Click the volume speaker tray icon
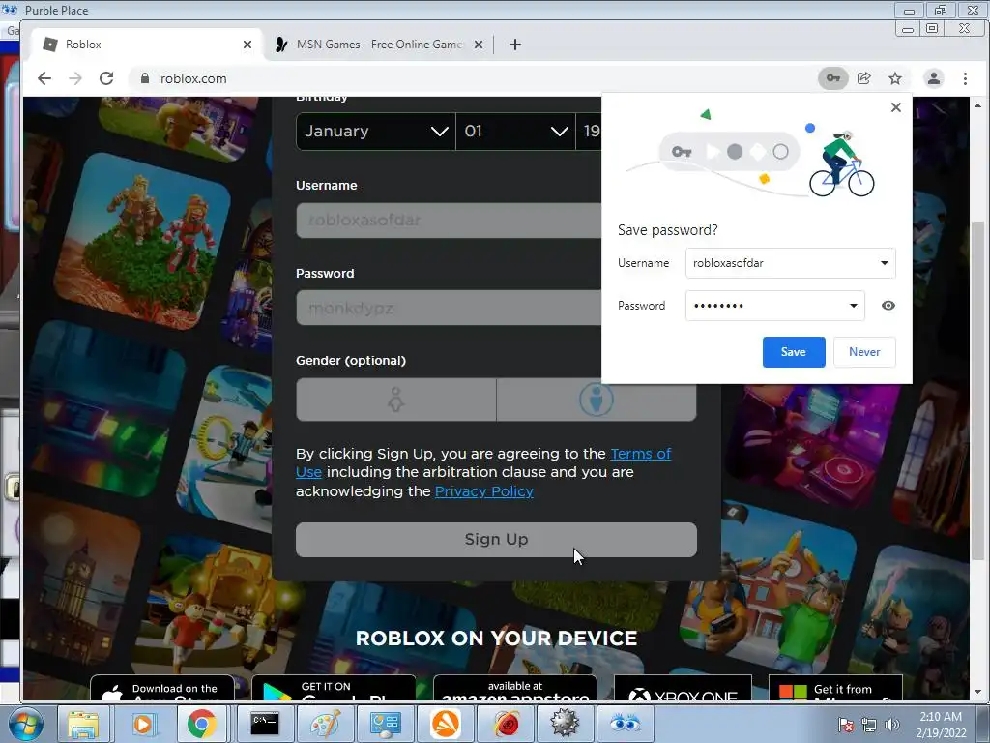 coord(892,725)
